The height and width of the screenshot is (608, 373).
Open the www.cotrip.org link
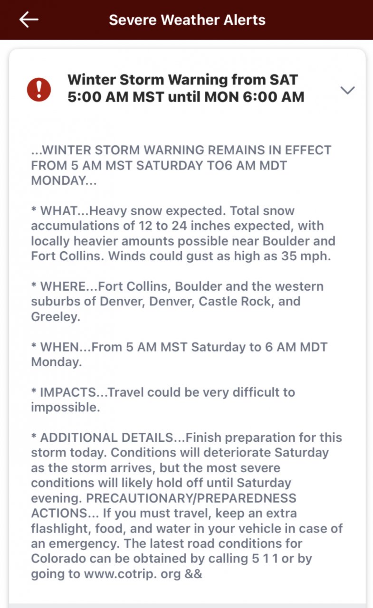pos(132,573)
